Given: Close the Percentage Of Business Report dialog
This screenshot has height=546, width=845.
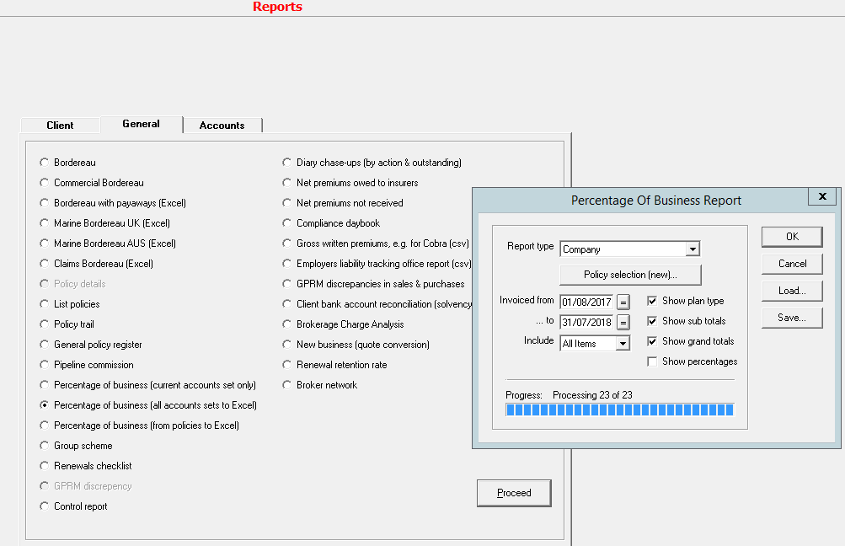Looking at the screenshot, I should pyautogui.click(x=821, y=196).
